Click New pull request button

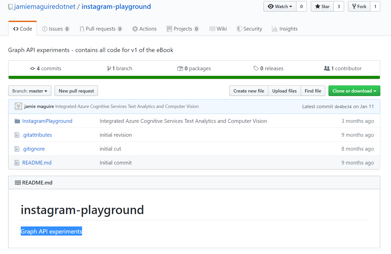tap(76, 91)
